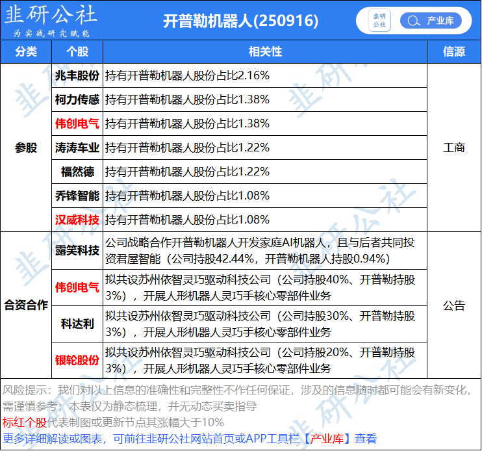Open 福然德 stock entry

(77, 172)
